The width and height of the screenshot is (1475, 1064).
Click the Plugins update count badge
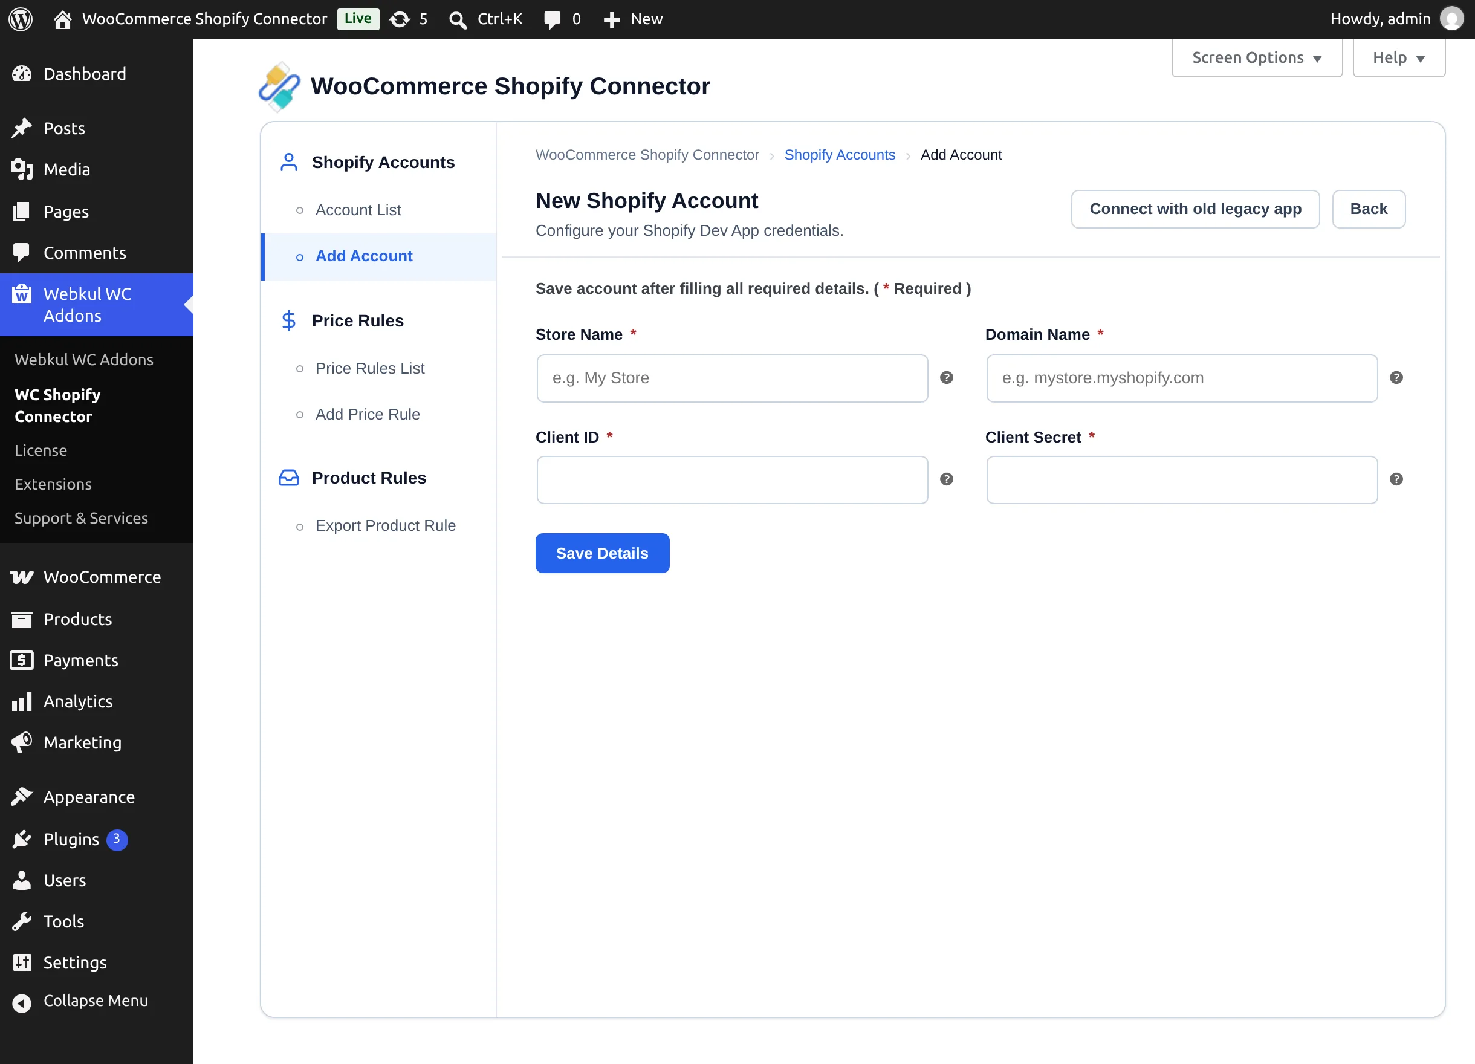[x=117, y=840]
